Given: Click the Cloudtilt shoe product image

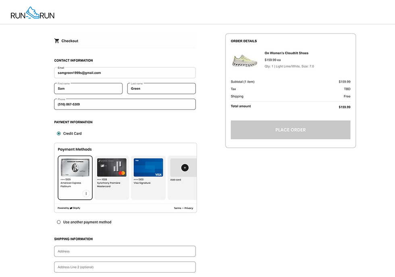Looking at the screenshot, I should [x=245, y=61].
